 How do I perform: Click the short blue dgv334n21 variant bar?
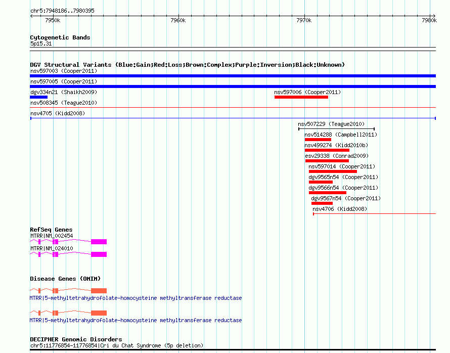click(38, 97)
